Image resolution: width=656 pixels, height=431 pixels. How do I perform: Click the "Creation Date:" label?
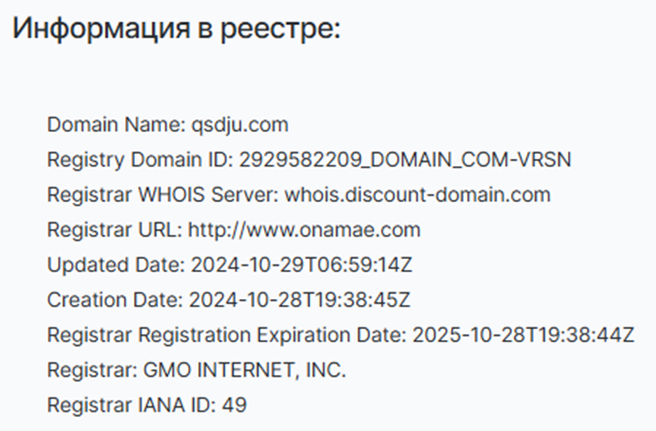coord(114,300)
